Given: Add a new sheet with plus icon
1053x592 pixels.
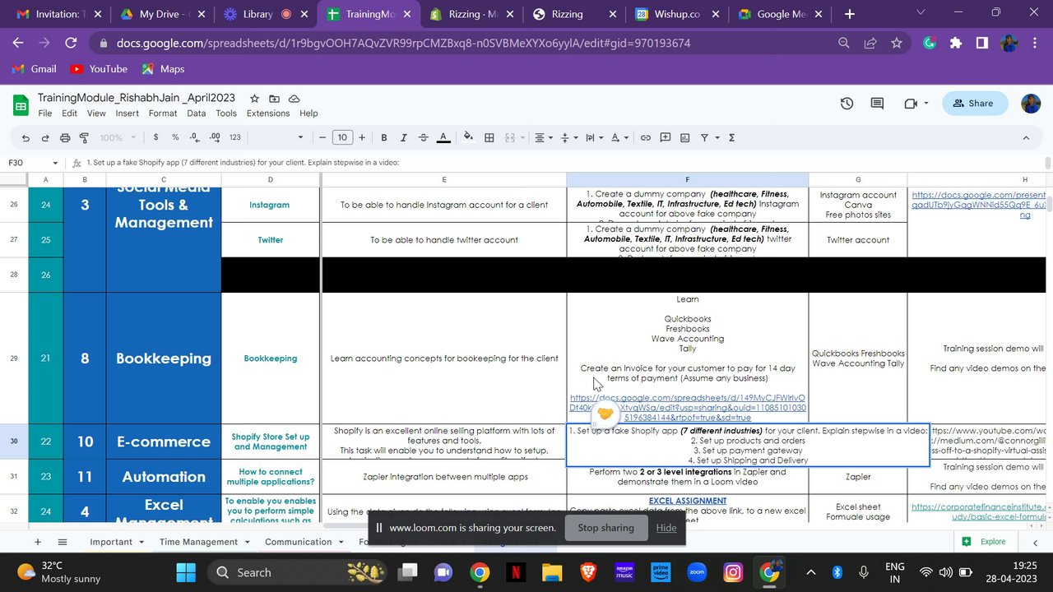Looking at the screenshot, I should pos(38,542).
